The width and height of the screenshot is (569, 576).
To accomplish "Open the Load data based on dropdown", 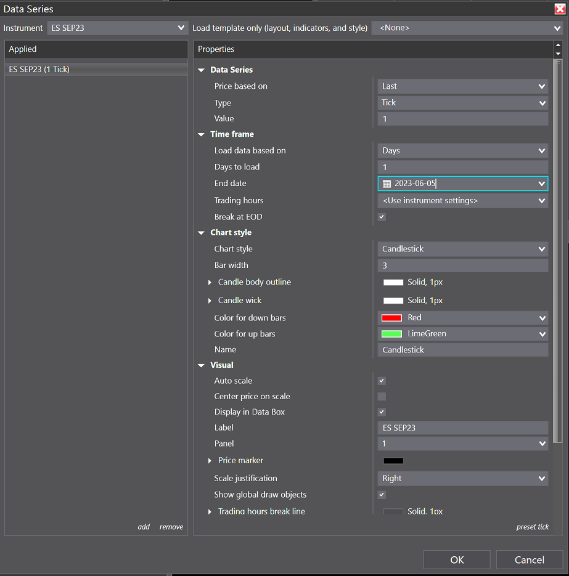I will (x=463, y=150).
